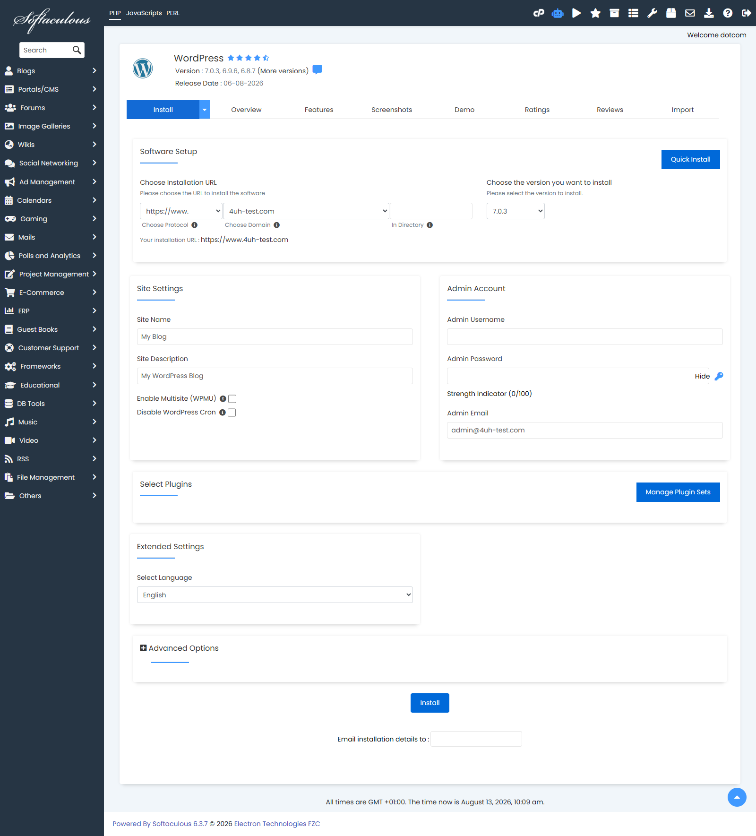Click the Disable WordPress Cron info icon
This screenshot has height=836, width=756.
223,413
